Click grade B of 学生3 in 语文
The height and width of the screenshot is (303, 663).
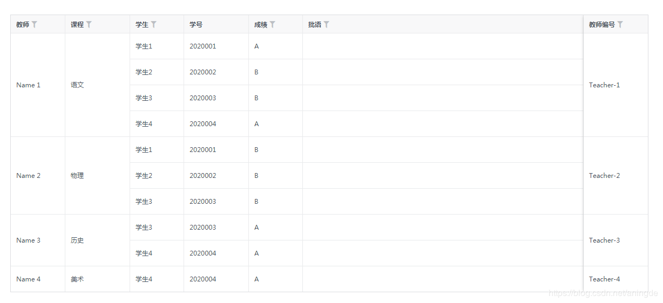pyautogui.click(x=256, y=98)
